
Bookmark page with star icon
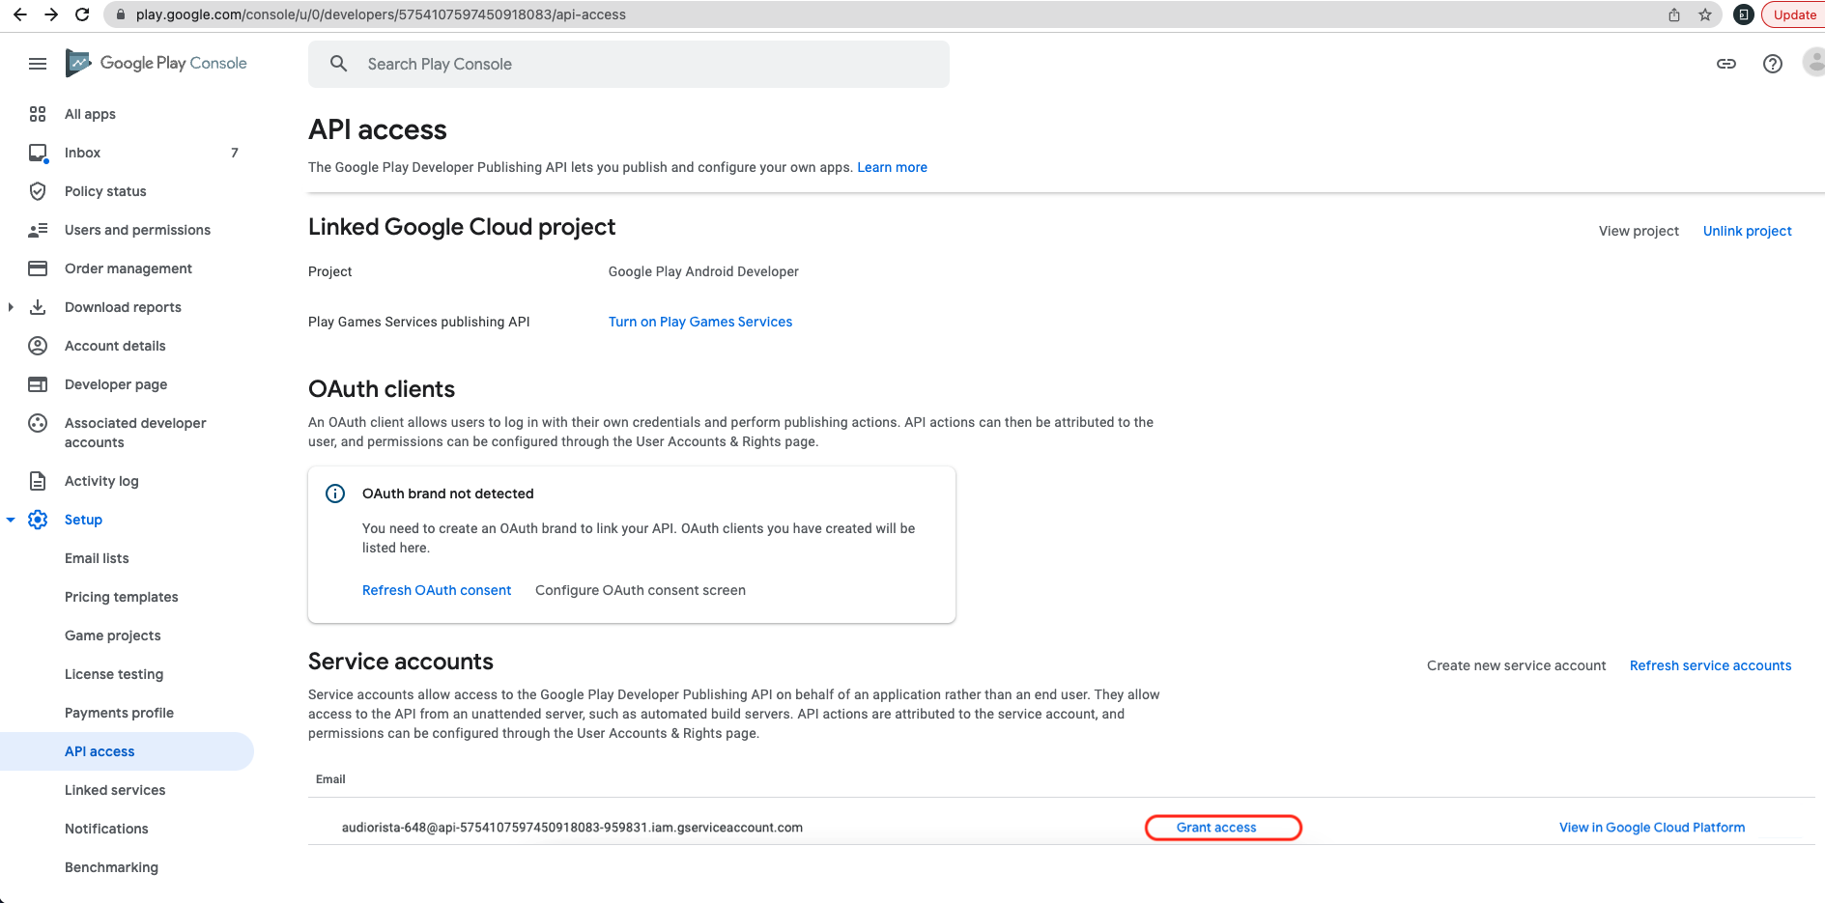pyautogui.click(x=1705, y=14)
